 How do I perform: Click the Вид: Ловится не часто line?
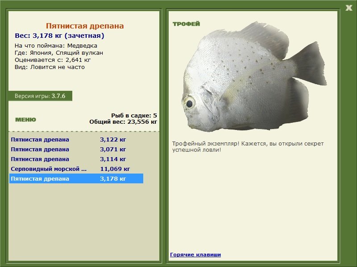click(50, 67)
